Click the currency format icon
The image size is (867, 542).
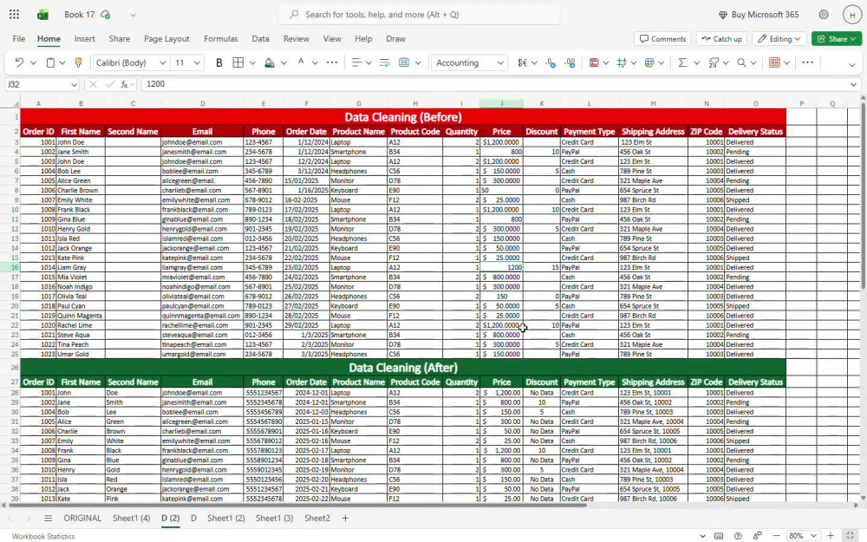tap(523, 62)
